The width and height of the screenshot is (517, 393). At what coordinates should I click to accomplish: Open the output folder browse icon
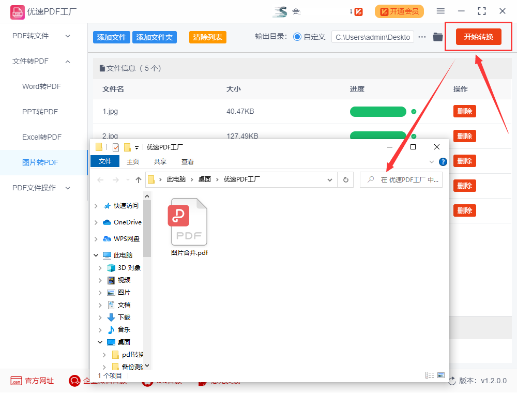pyautogui.click(x=437, y=37)
